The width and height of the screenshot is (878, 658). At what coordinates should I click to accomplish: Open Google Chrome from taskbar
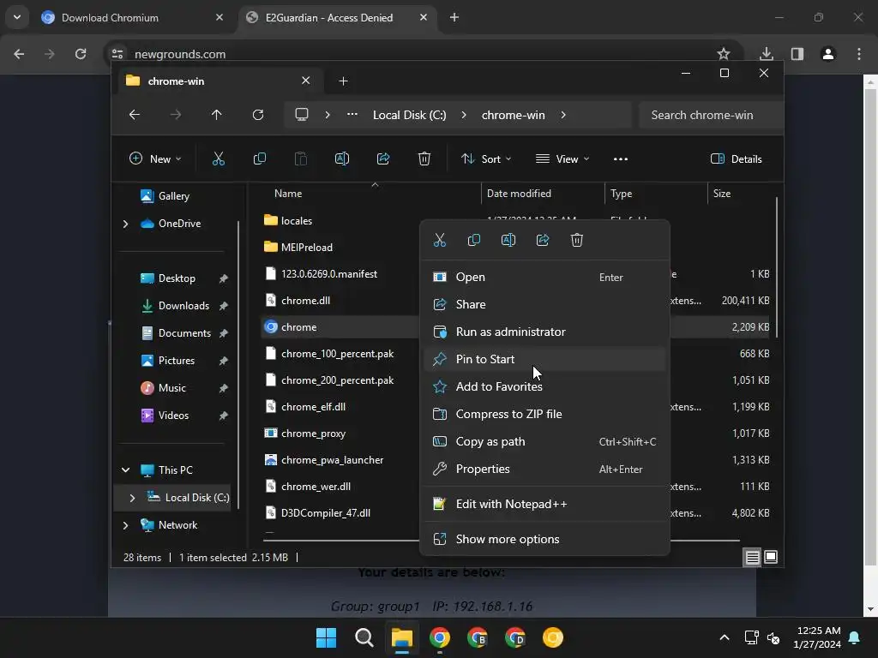coord(440,637)
